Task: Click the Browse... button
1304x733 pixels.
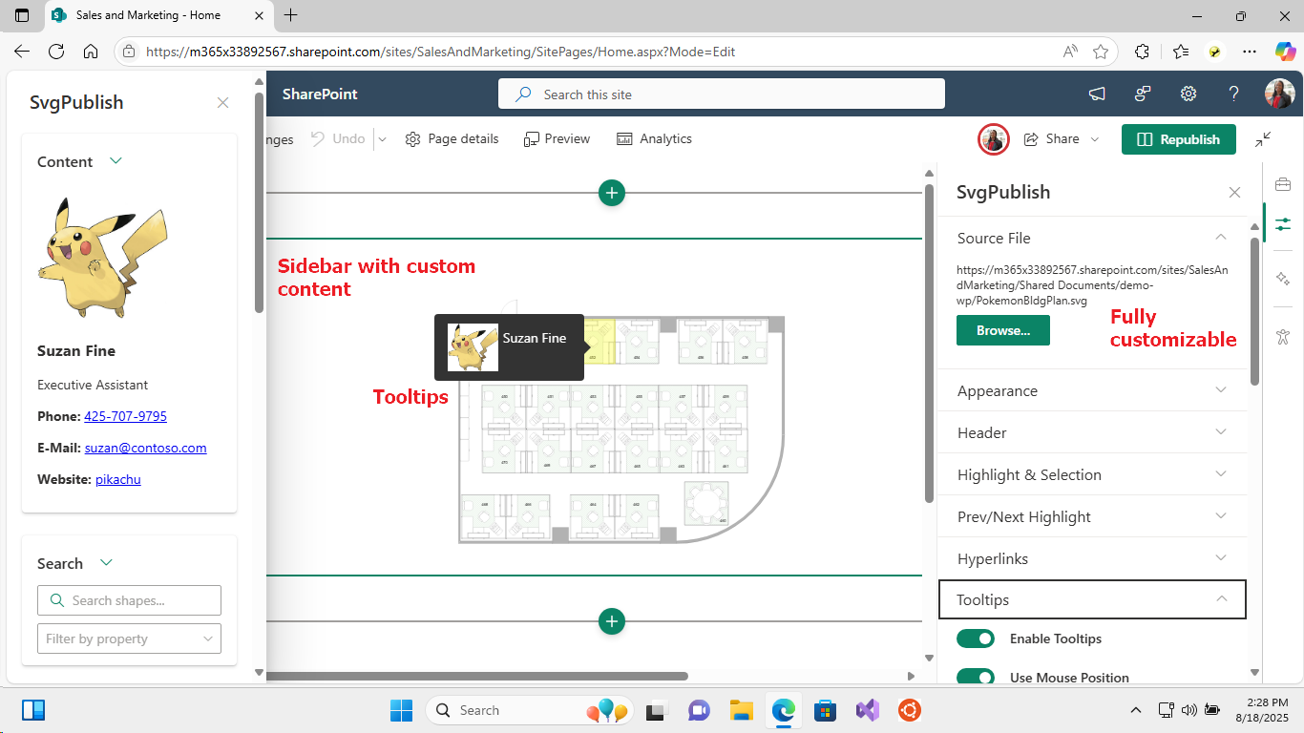Action: [x=1003, y=330]
